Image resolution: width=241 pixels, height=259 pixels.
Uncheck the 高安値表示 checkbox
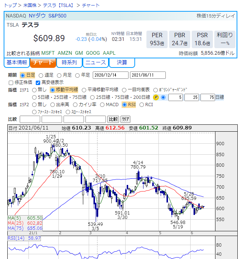pyautogui.click(x=38, y=83)
